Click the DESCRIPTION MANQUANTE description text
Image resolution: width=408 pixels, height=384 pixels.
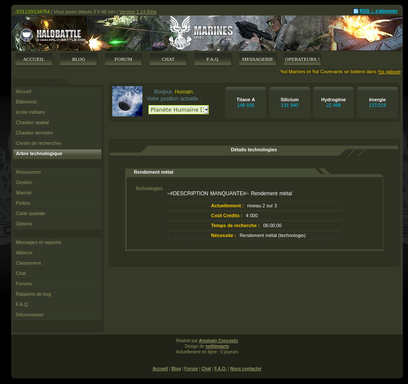229,194
